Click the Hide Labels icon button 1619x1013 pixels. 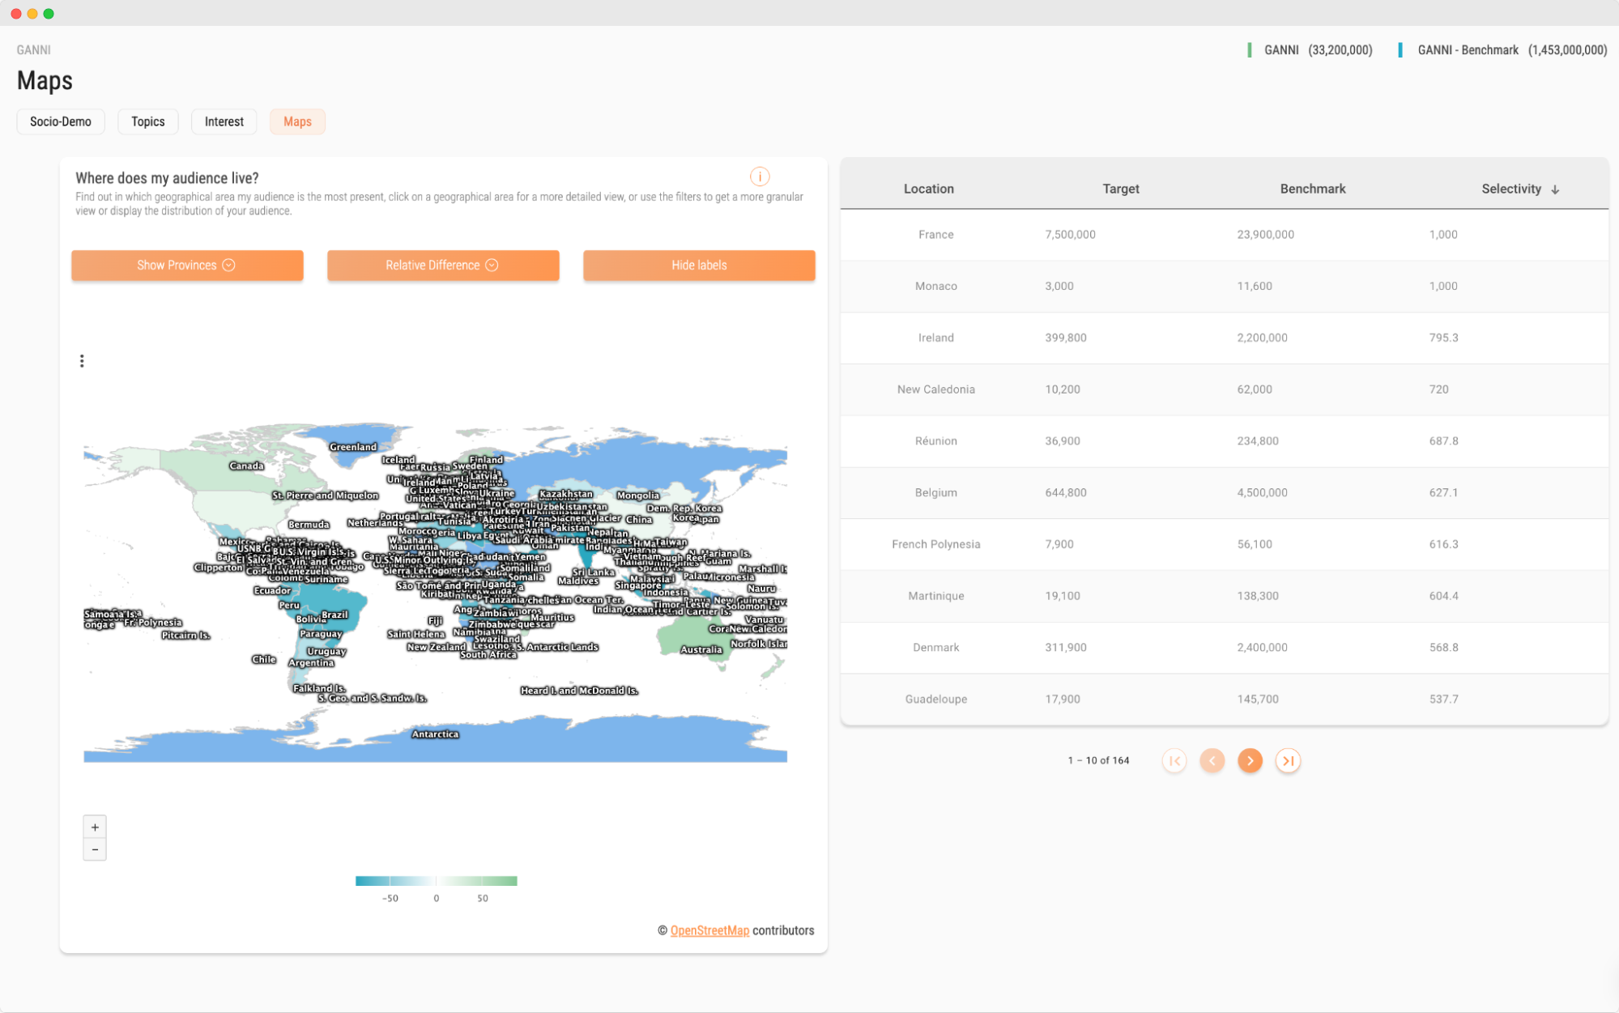tap(699, 265)
